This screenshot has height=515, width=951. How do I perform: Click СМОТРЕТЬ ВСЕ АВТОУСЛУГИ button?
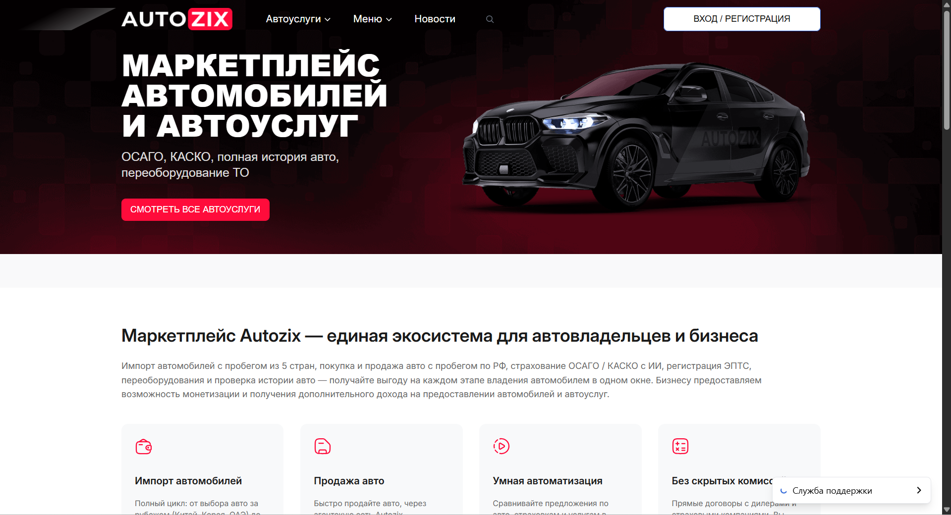pos(195,209)
